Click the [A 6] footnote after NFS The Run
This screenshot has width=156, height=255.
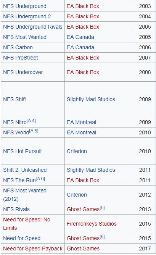point(40,179)
